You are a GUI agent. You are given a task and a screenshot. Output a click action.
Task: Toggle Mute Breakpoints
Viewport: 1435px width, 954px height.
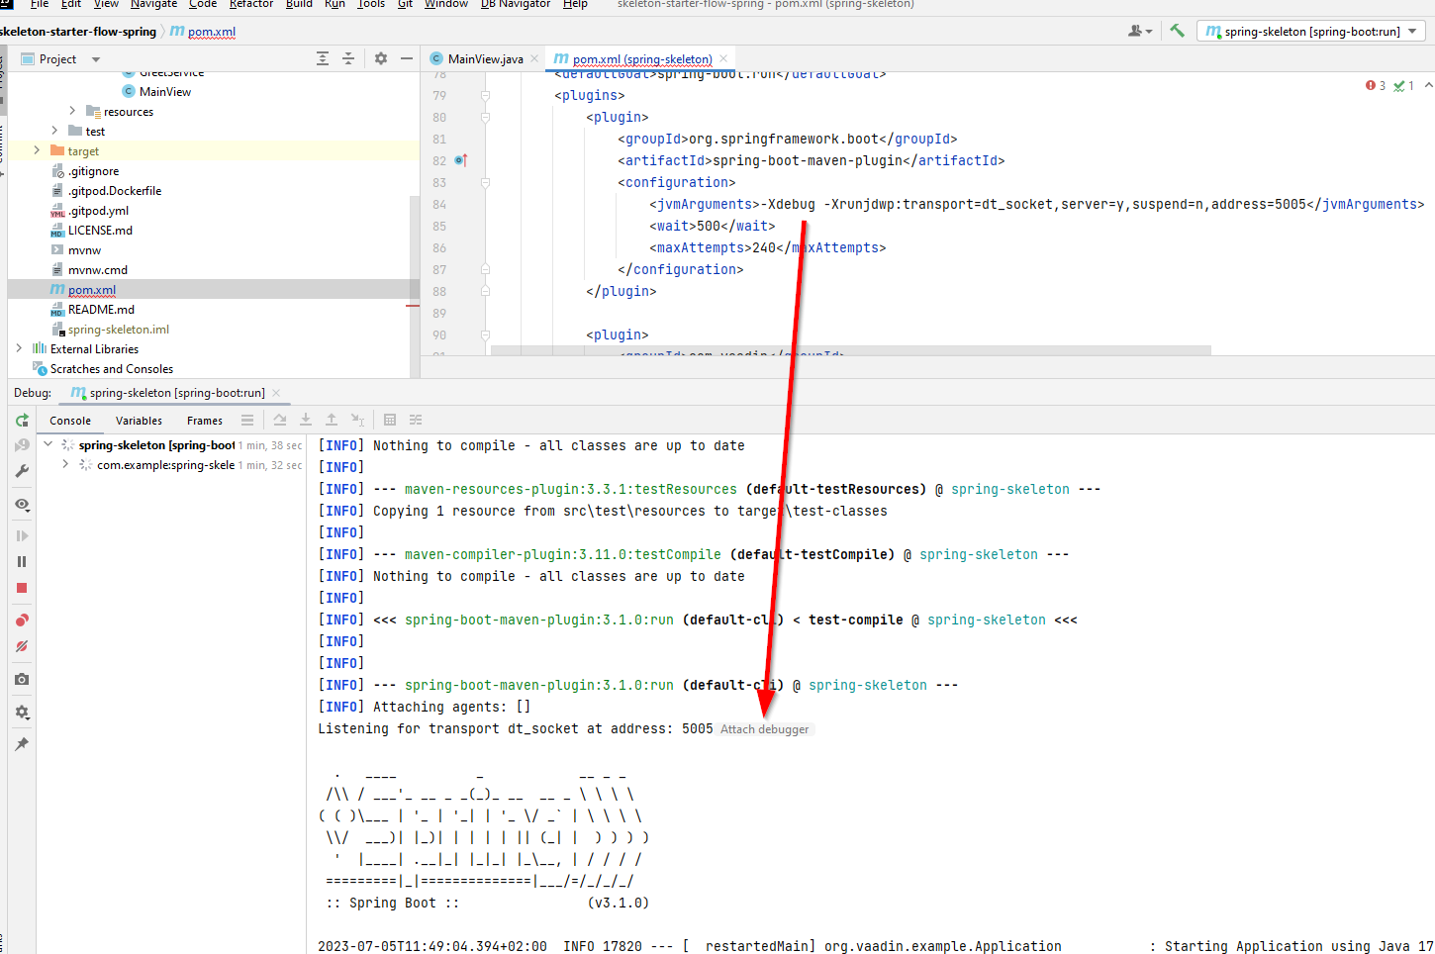(x=22, y=646)
